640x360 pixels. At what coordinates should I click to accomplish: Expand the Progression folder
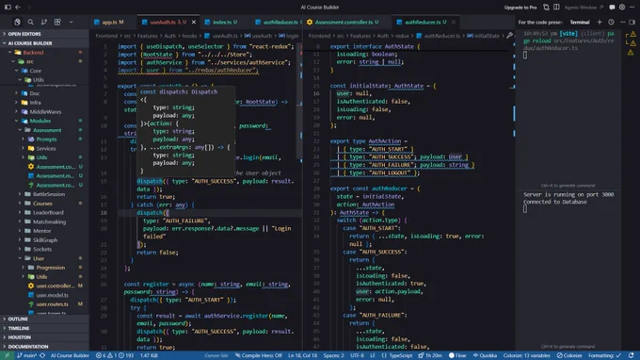click(44, 268)
